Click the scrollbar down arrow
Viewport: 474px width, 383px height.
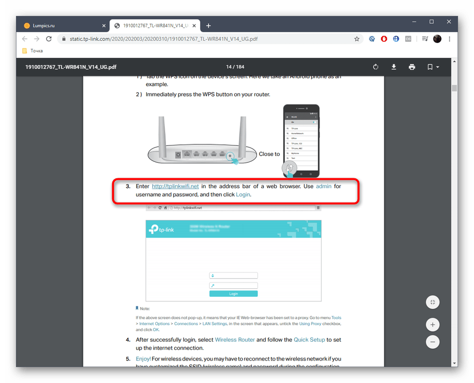(x=454, y=364)
